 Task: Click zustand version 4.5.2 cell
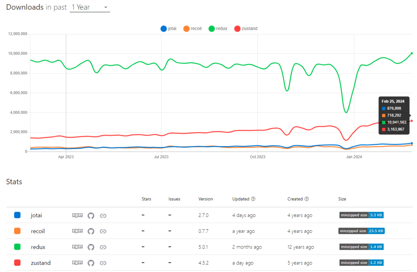(203, 263)
